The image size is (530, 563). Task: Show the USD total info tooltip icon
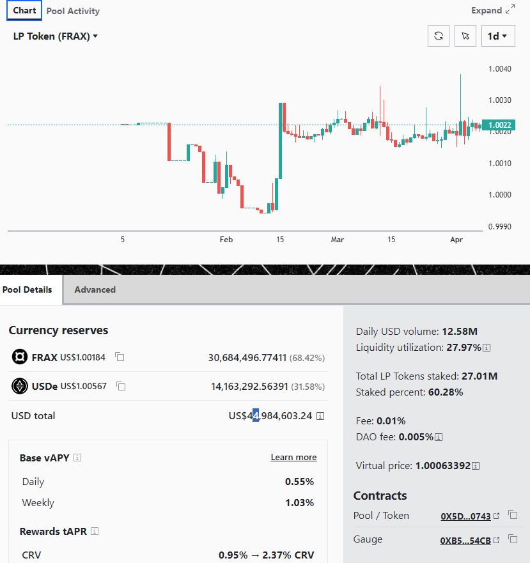(x=320, y=416)
